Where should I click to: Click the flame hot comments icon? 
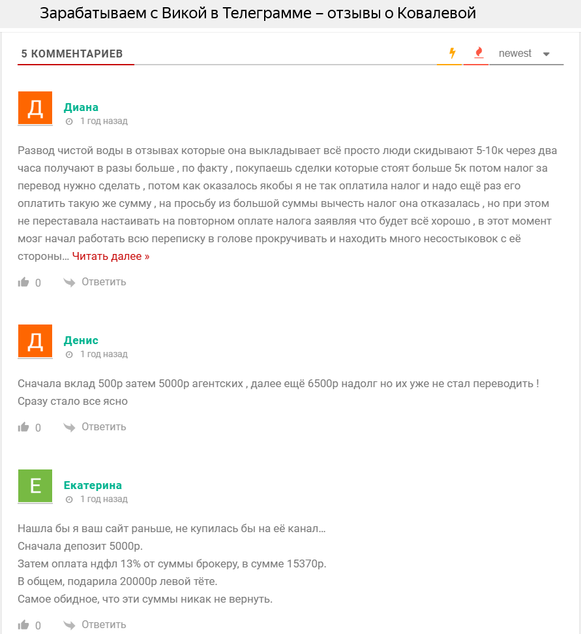(479, 53)
